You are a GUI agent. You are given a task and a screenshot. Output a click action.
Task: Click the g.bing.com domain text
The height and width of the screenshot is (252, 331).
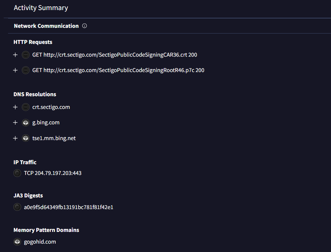(46, 123)
